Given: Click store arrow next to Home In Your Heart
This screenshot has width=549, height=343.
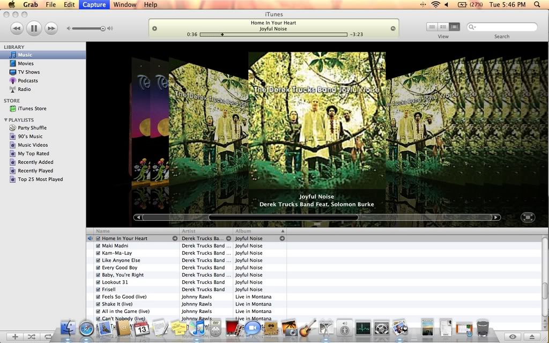Looking at the screenshot, I should 175,238.
